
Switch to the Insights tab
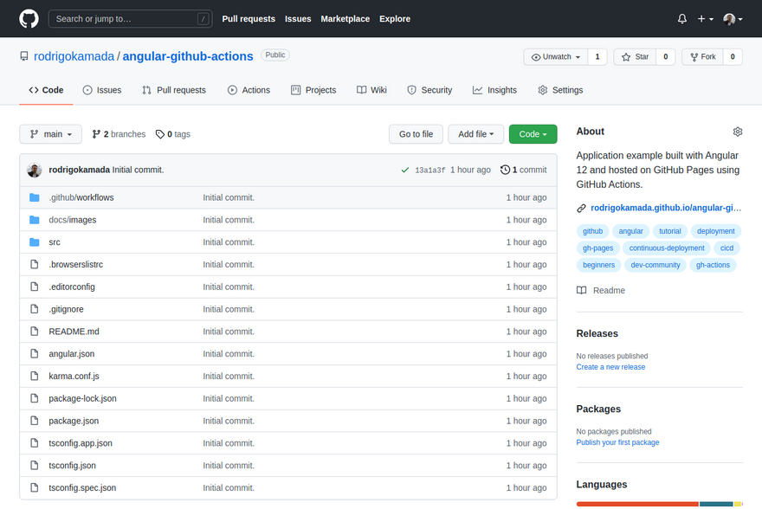click(x=494, y=90)
